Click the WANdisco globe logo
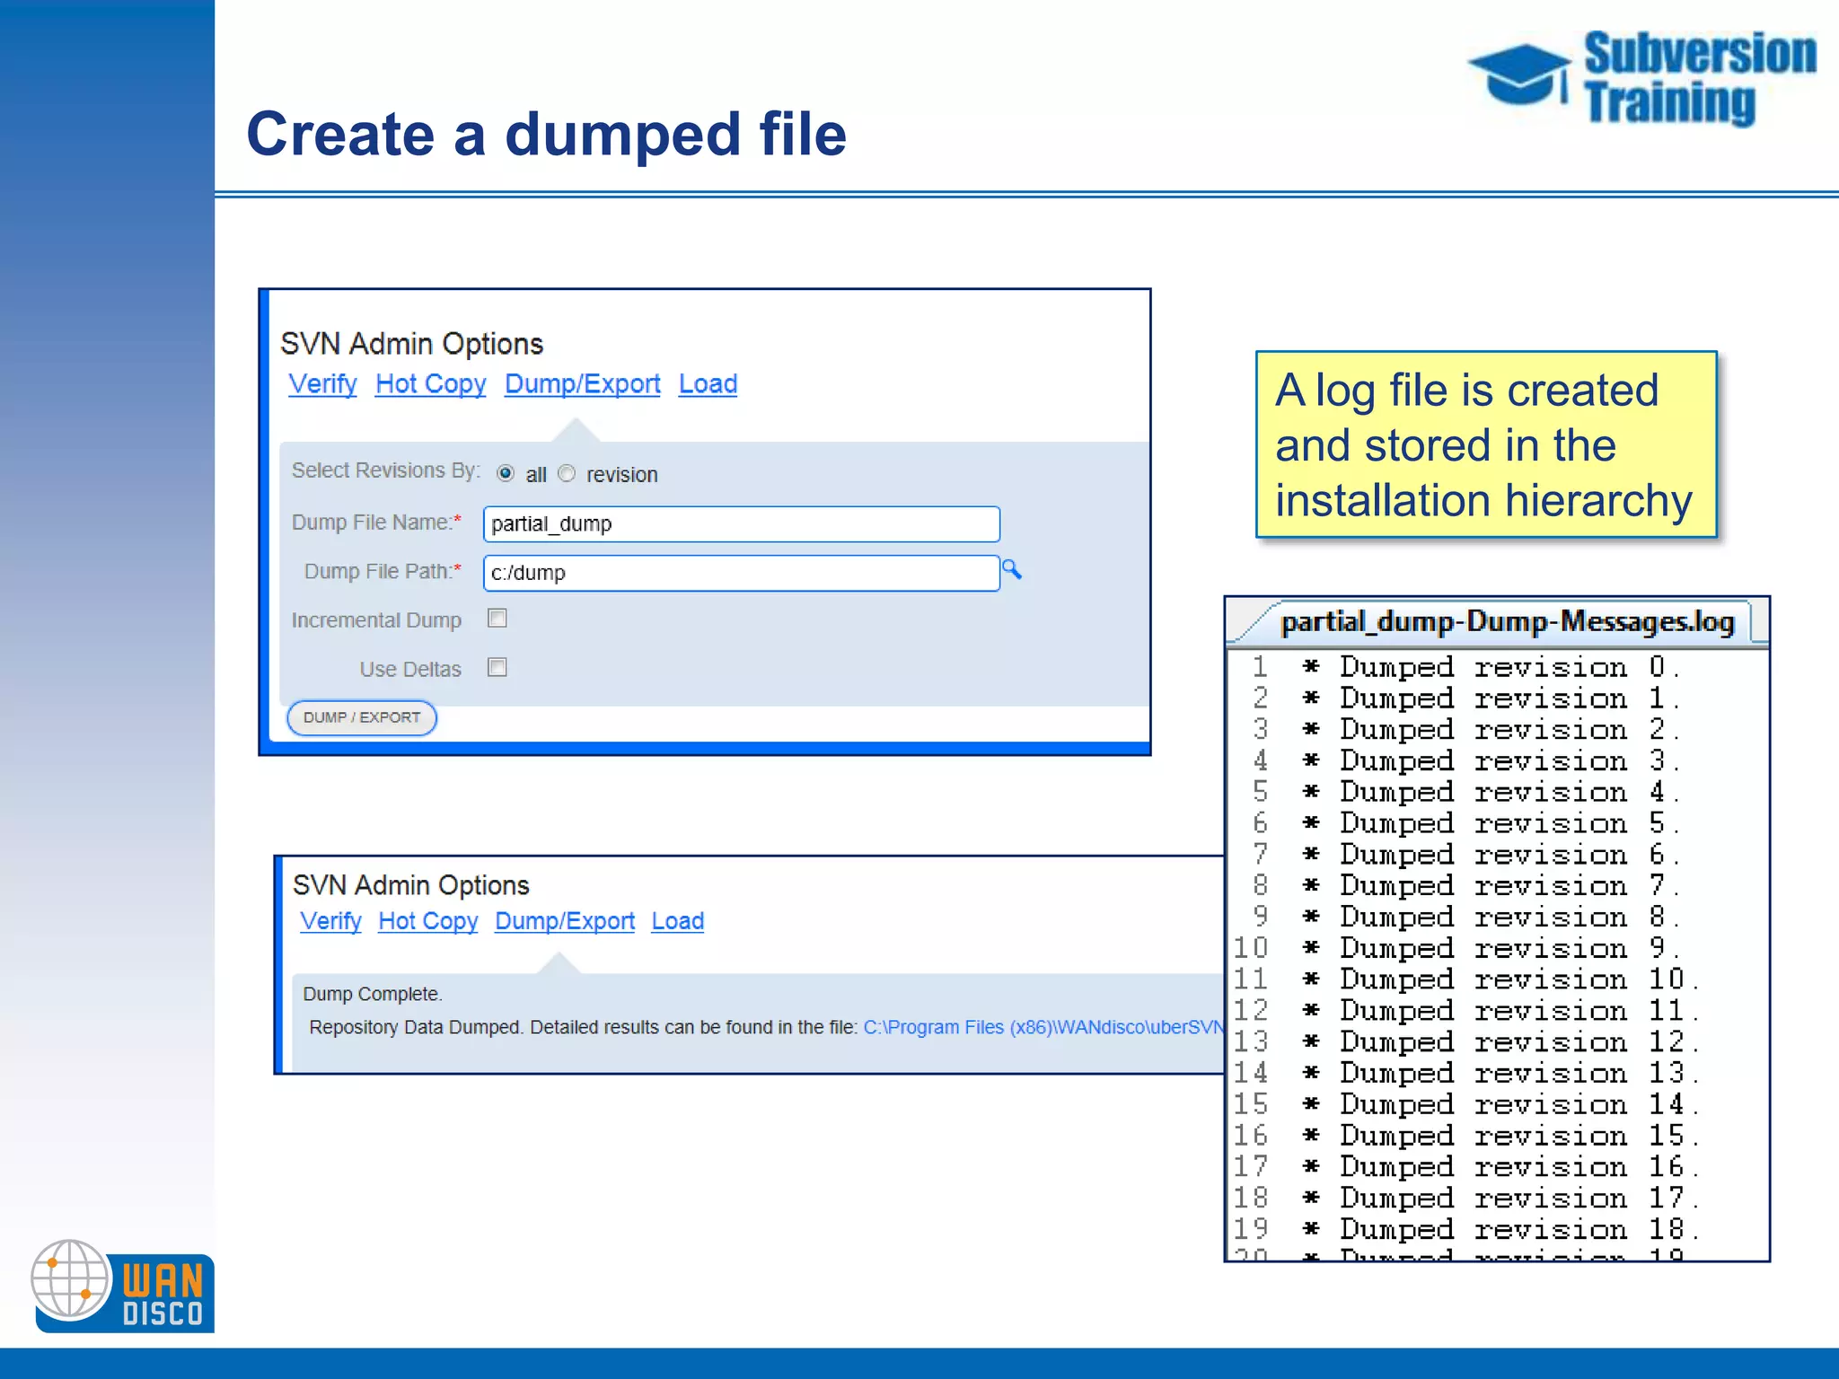 click(x=123, y=1287)
